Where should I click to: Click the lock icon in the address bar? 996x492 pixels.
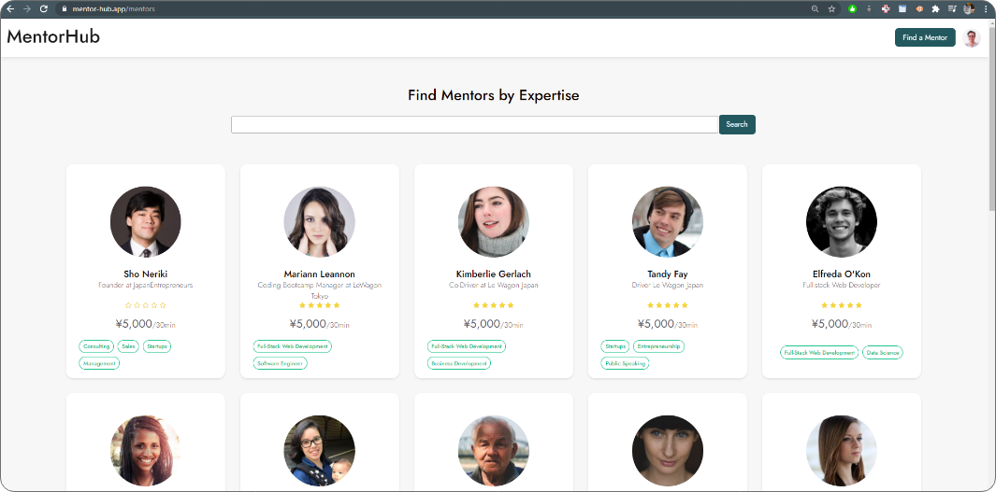tap(65, 9)
